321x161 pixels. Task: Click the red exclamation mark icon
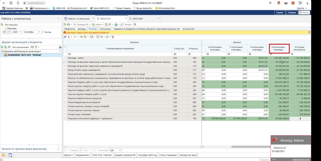click(69, 37)
